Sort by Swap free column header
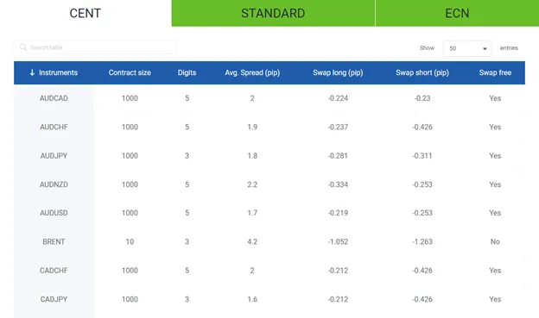This screenshot has height=318, width=539. 495,72
